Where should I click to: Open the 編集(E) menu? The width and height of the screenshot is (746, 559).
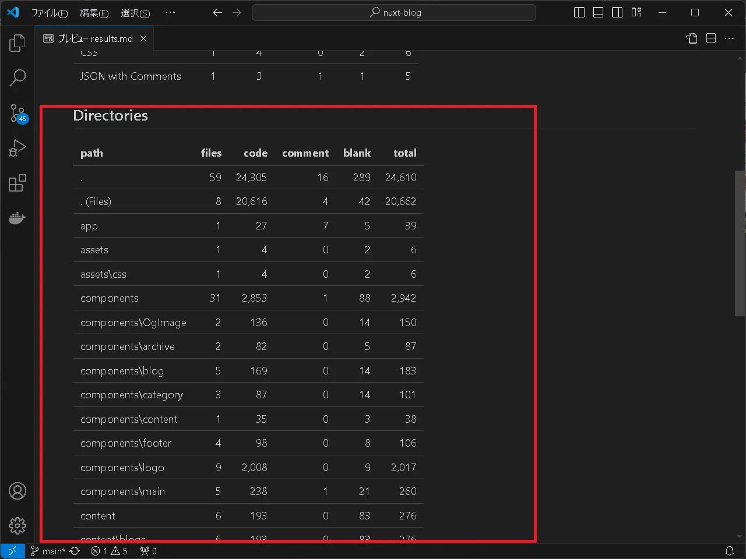coord(94,12)
